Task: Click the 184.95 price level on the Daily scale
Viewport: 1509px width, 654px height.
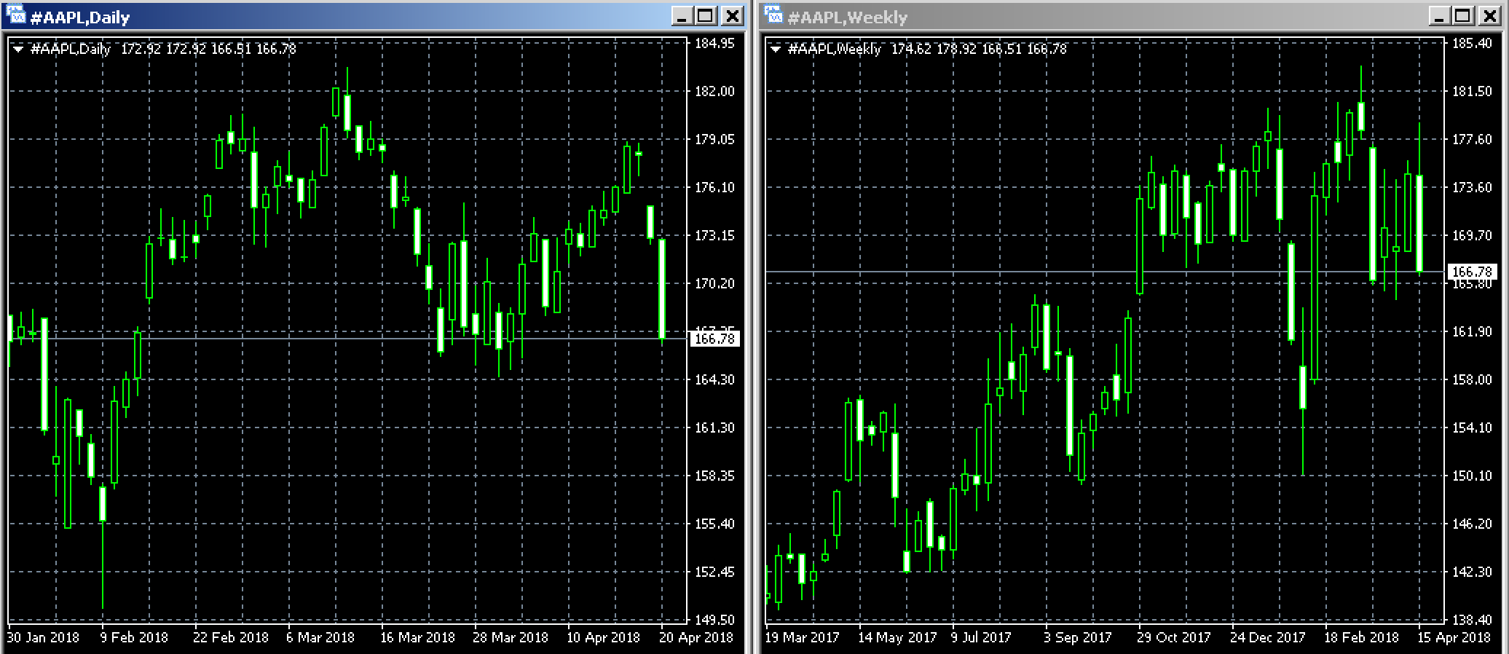Action: 714,44
